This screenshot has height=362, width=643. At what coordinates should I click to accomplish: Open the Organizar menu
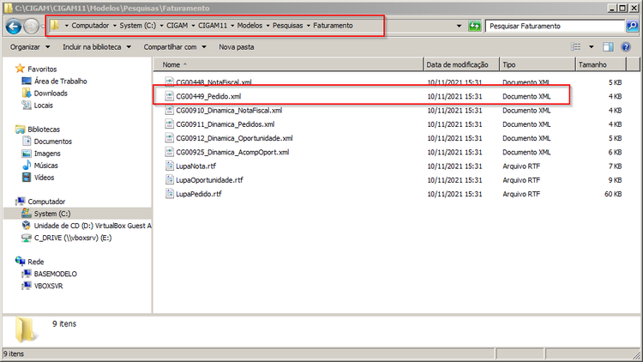click(30, 47)
